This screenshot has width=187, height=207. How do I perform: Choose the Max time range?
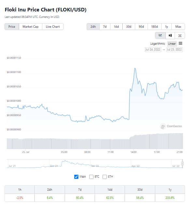(178, 27)
